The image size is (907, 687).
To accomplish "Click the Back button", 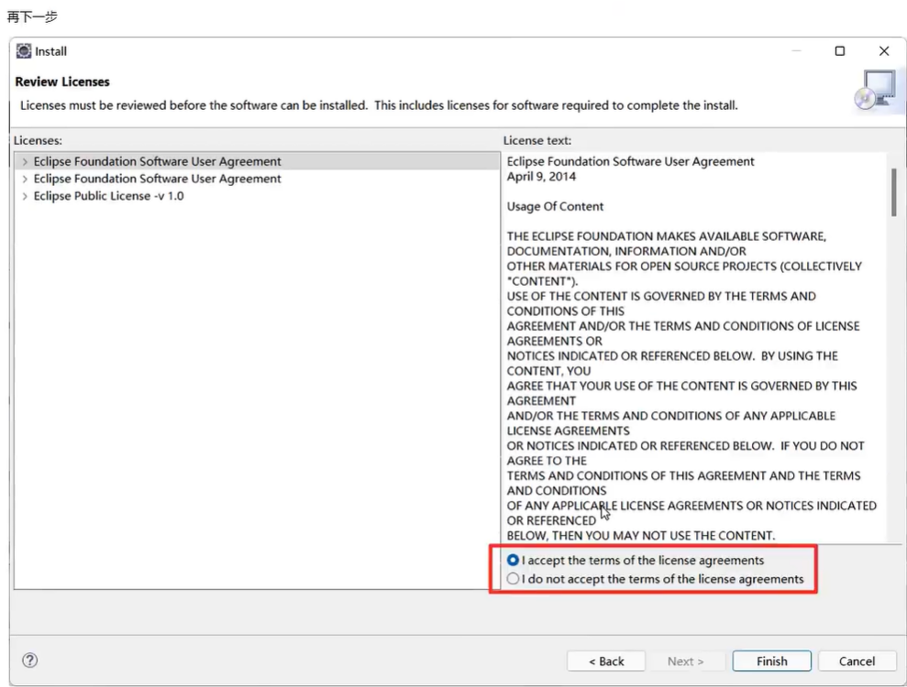I will point(606,661).
